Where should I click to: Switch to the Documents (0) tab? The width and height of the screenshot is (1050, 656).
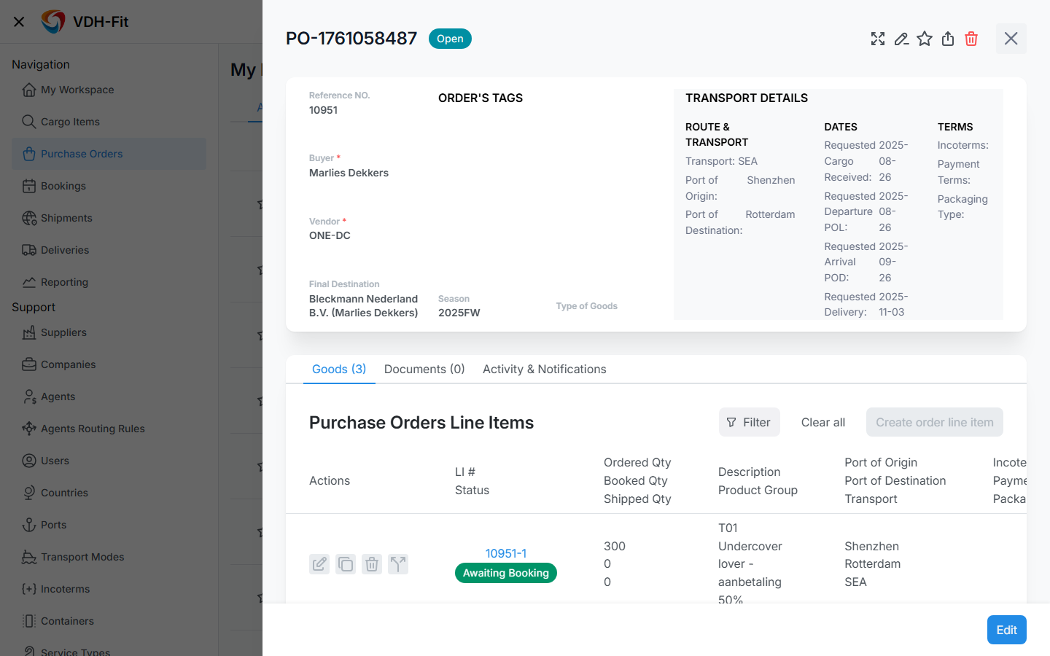pos(424,369)
